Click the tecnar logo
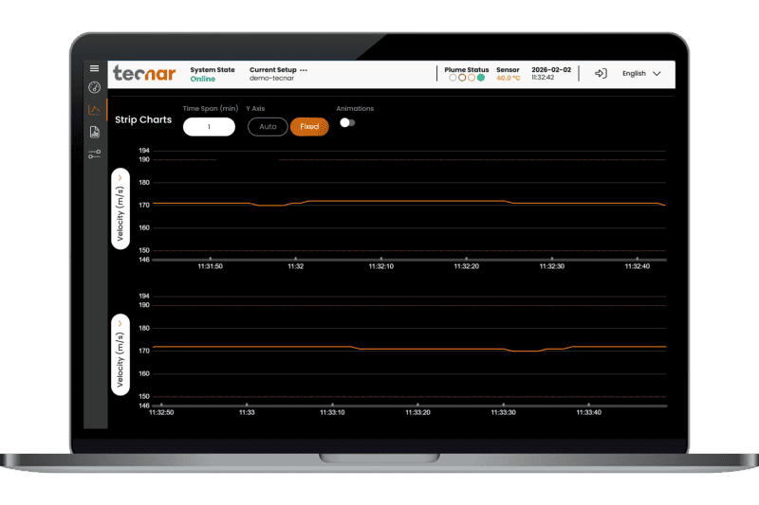Viewport: 759px width, 505px height. coord(142,73)
